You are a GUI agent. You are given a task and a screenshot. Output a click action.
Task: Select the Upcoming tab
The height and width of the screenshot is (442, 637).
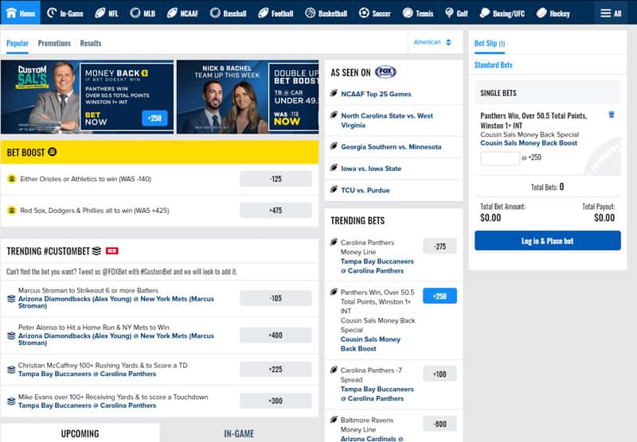[80, 433]
